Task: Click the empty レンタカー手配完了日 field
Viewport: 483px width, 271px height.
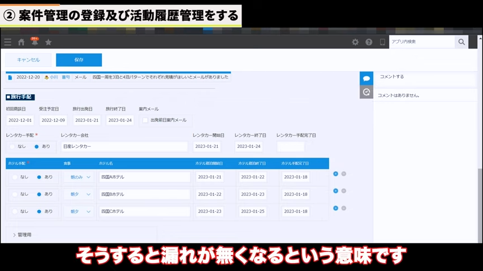Action: [x=291, y=146]
